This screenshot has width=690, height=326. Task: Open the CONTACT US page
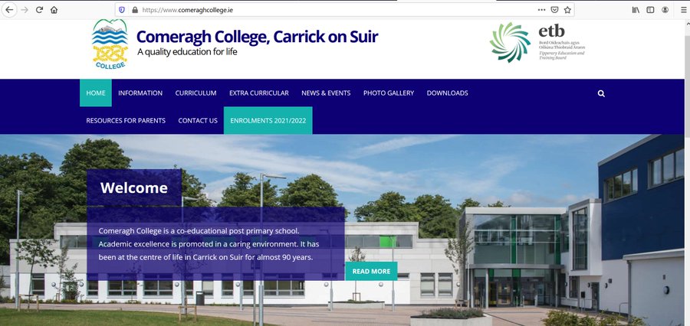click(x=198, y=120)
